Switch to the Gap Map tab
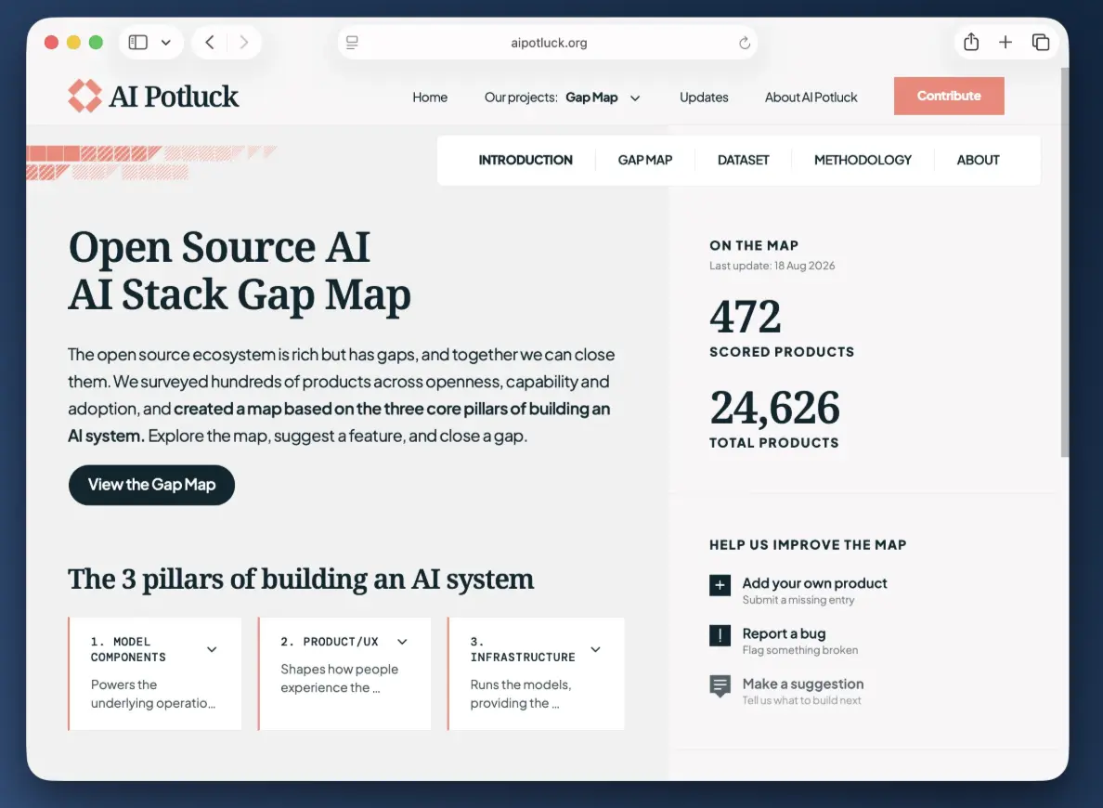 pyautogui.click(x=645, y=160)
